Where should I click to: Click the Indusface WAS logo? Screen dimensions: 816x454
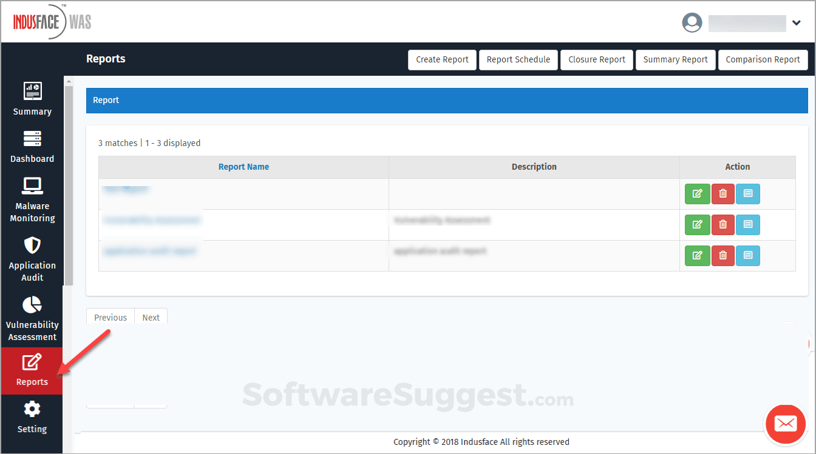point(52,23)
